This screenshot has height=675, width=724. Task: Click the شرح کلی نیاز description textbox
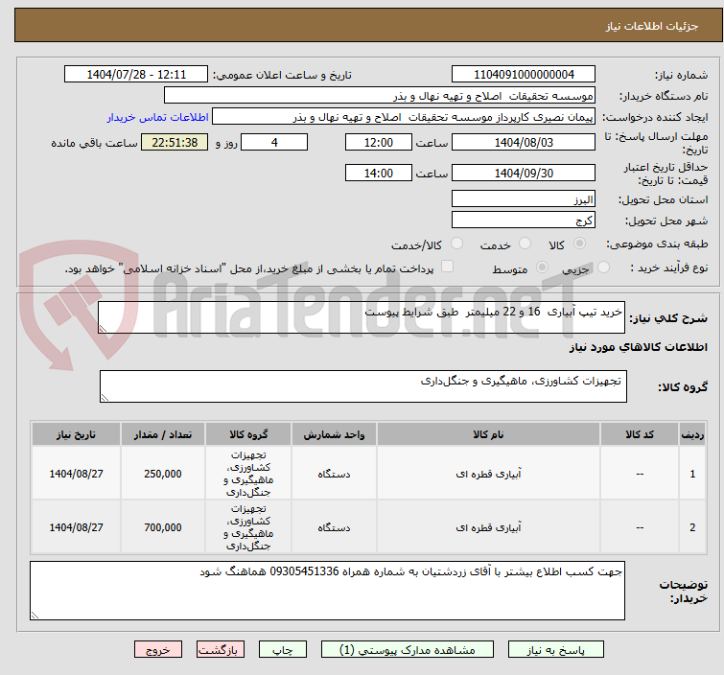[x=362, y=317]
